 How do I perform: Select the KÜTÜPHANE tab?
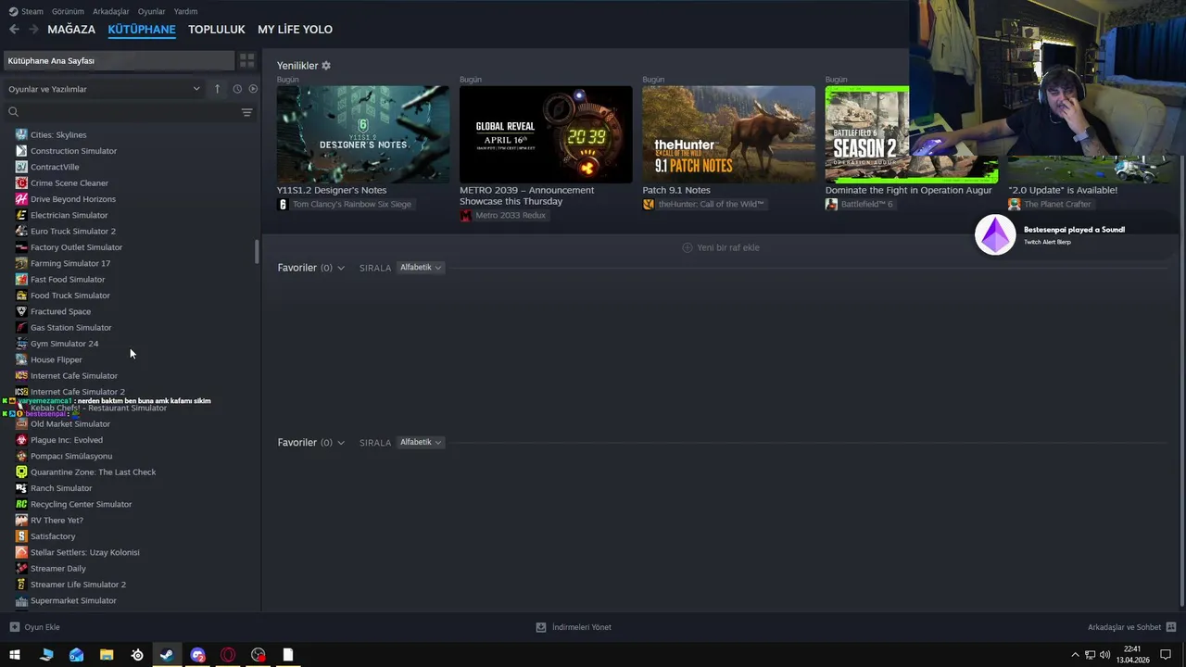(142, 30)
